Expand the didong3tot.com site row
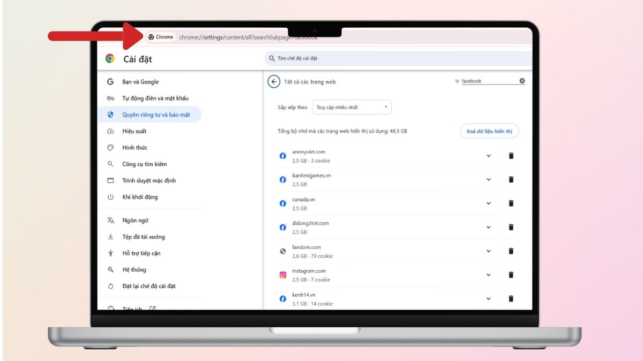 click(x=488, y=227)
